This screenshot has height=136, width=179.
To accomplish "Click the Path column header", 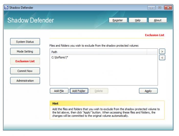I will click(x=98, y=52).
